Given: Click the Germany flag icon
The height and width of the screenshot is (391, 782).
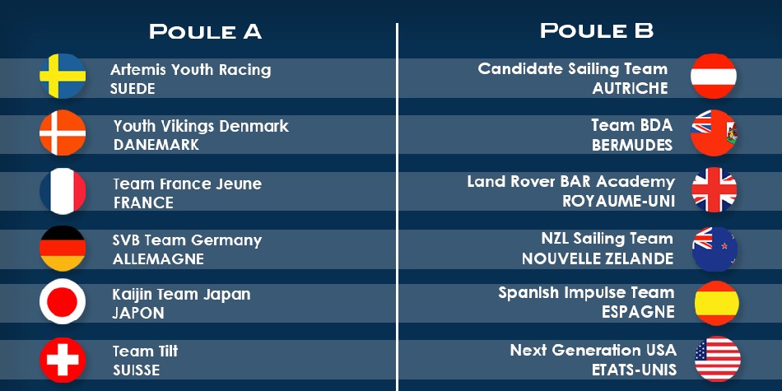Looking at the screenshot, I should [63, 249].
